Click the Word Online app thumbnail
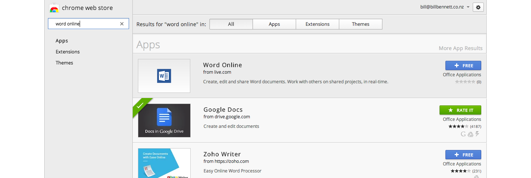Image resolution: width=531 pixels, height=178 pixels. click(x=164, y=76)
